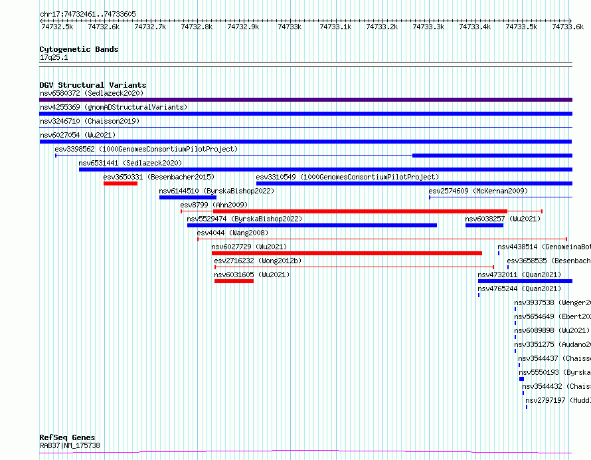This screenshot has height=460, width=591.
Task: Click the Cytogenetic Bands track heading
Action: [79, 49]
